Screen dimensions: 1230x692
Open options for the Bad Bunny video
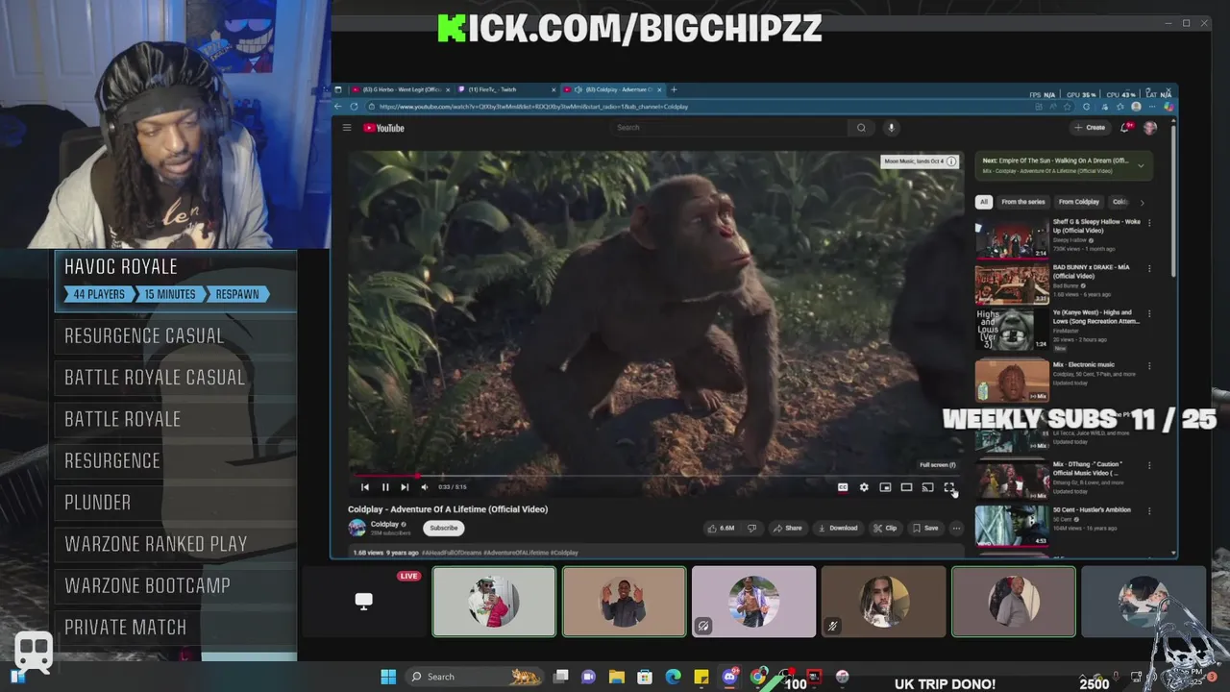(1149, 269)
